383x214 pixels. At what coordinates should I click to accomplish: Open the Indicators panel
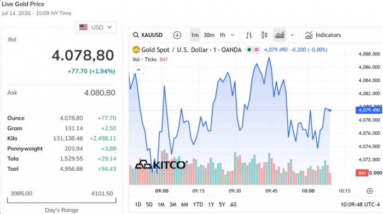(323, 35)
